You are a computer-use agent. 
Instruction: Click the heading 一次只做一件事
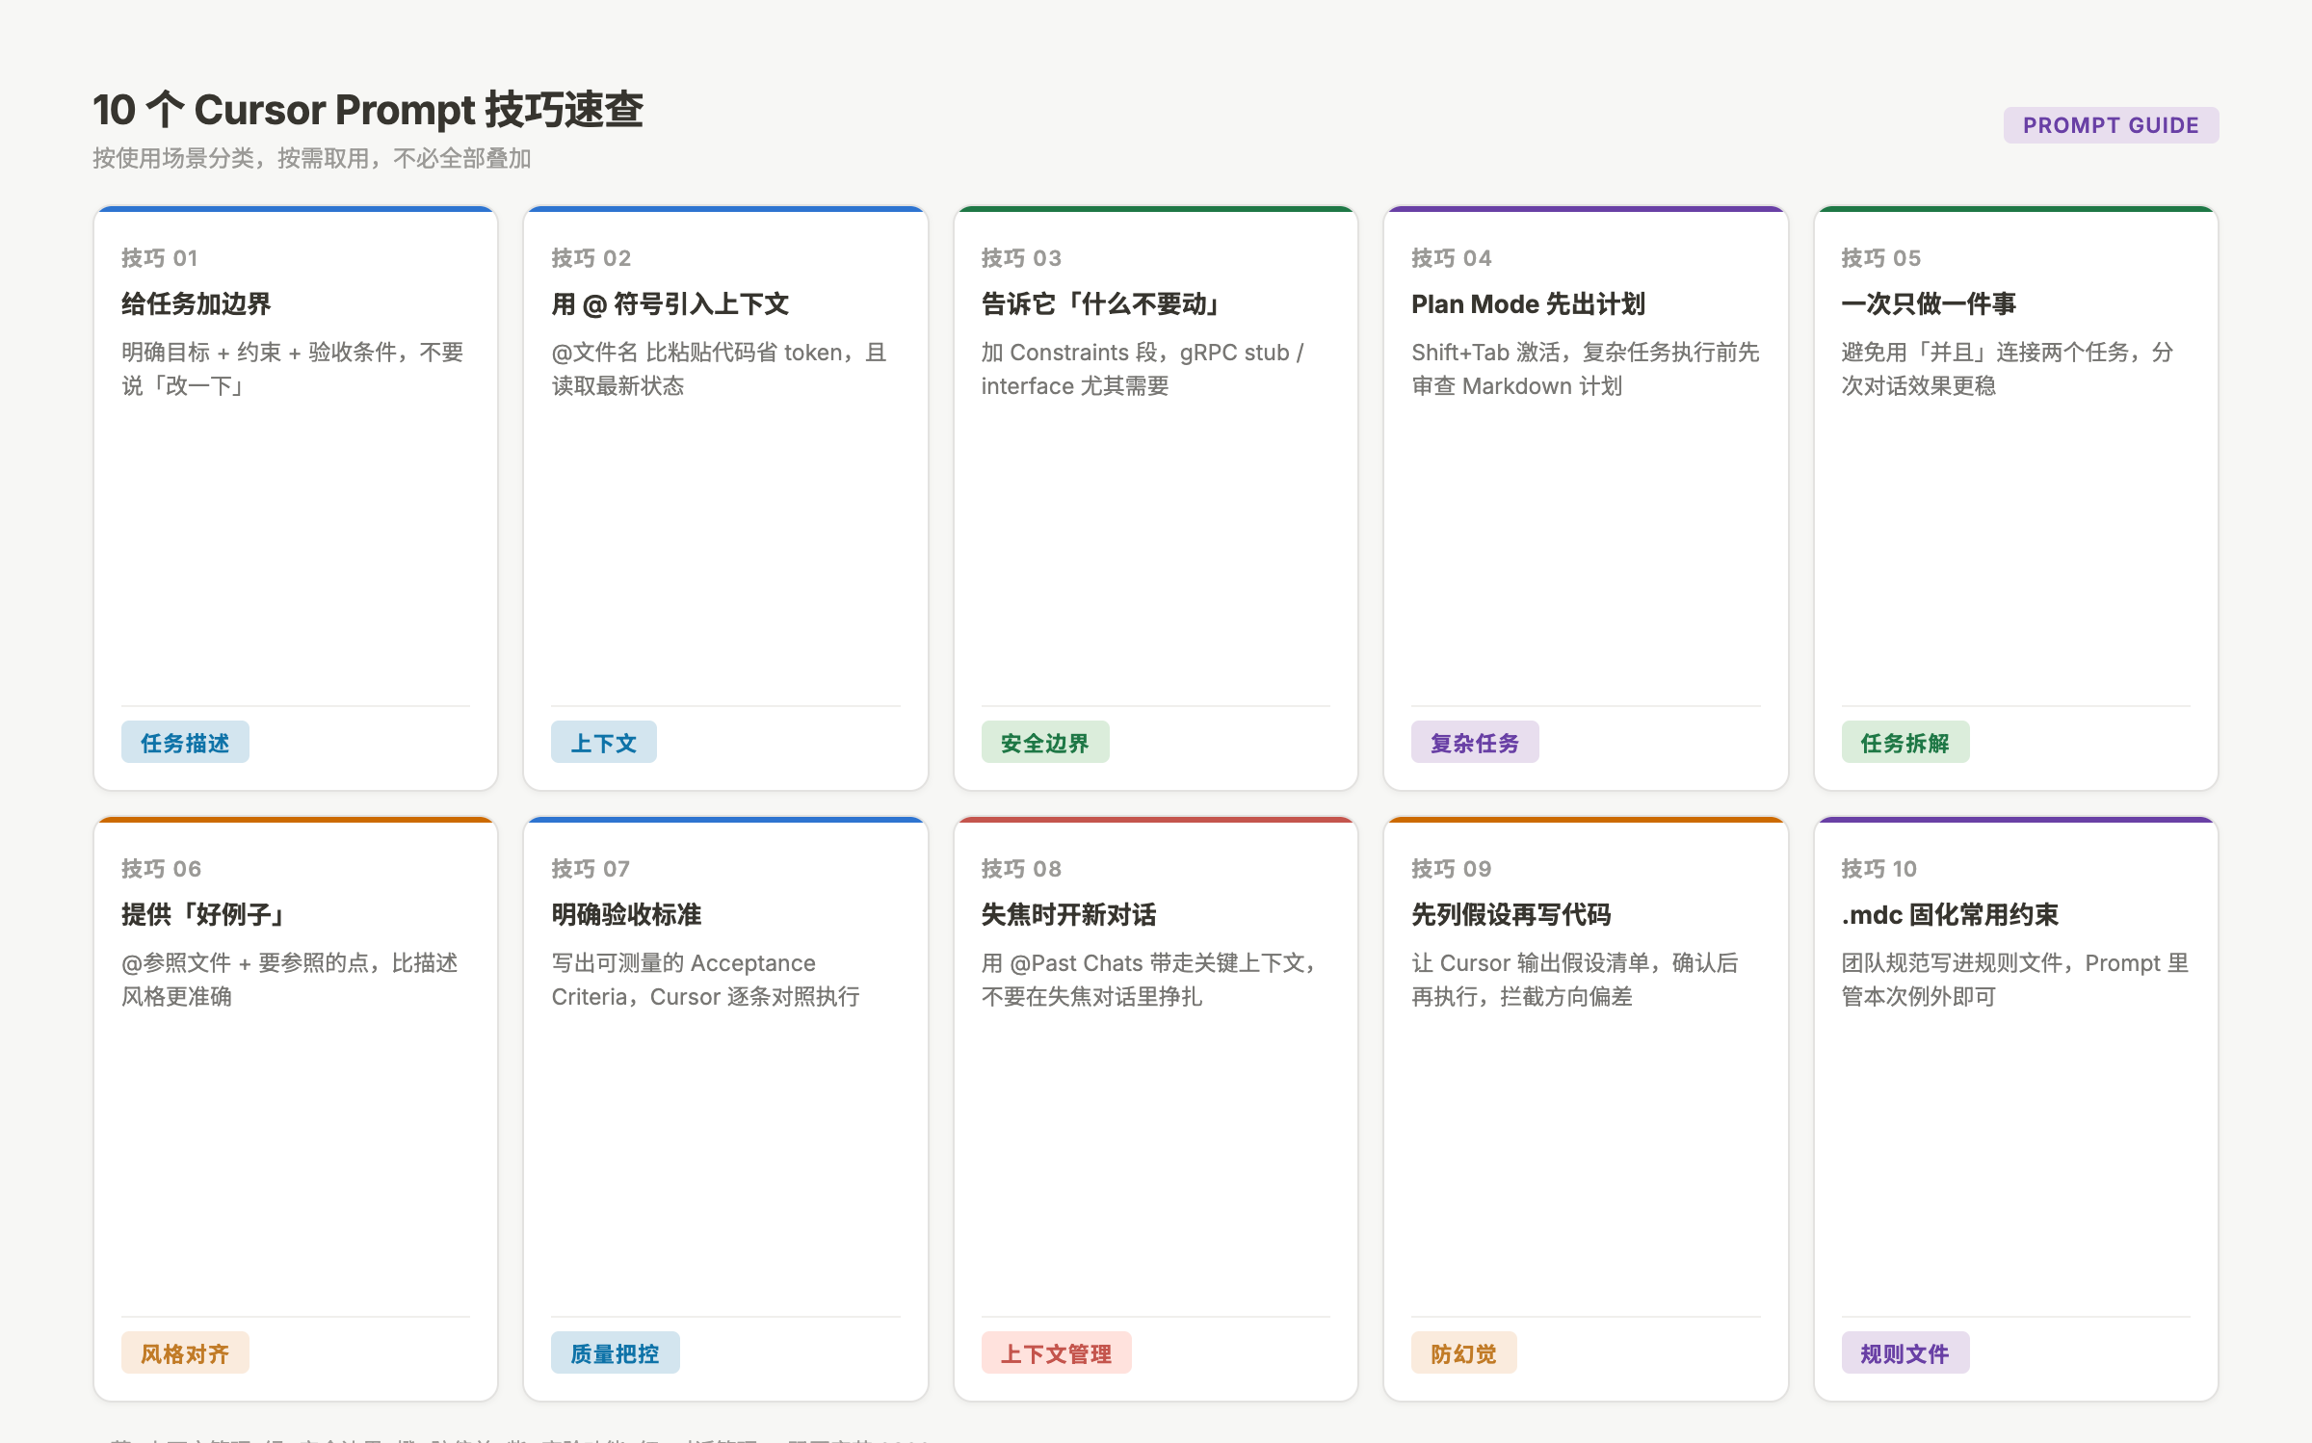pyautogui.click(x=1930, y=304)
